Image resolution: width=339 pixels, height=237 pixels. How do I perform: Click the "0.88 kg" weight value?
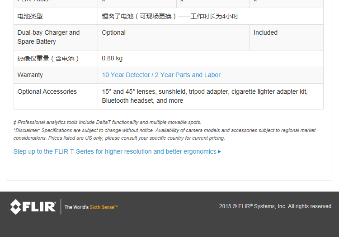112,59
